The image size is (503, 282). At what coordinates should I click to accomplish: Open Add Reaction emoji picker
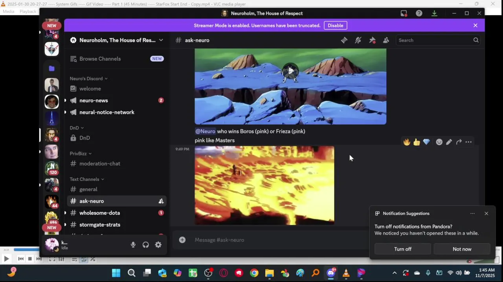click(439, 142)
